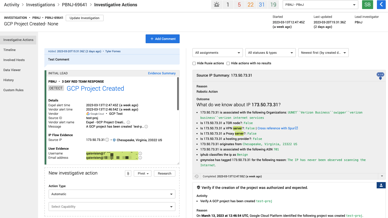
Task: Click the DETECT tag label
Action: point(56,88)
